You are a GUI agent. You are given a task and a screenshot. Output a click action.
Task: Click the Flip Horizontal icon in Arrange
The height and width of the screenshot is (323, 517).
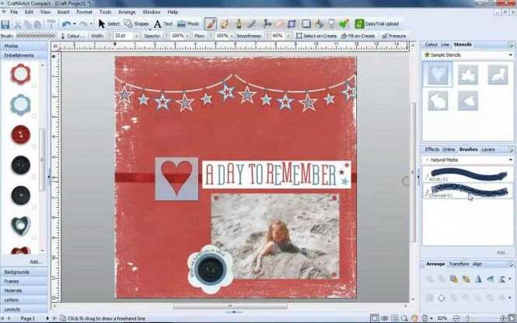[x=478, y=279]
